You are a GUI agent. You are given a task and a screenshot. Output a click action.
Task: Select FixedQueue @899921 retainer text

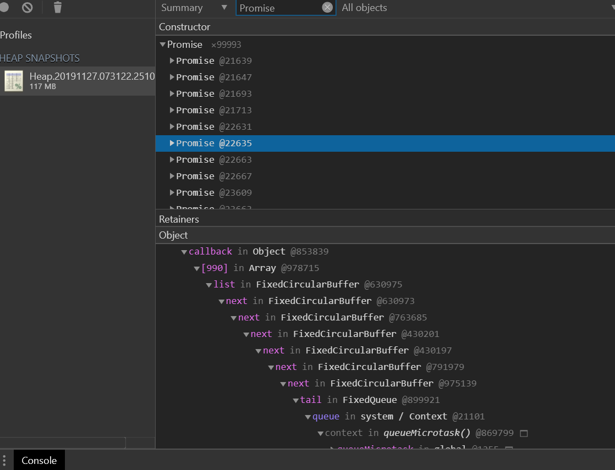pyautogui.click(x=391, y=400)
